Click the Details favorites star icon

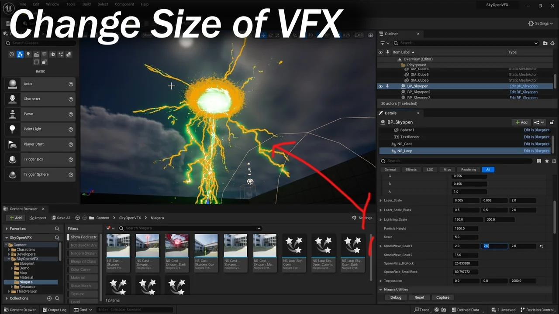point(546,161)
